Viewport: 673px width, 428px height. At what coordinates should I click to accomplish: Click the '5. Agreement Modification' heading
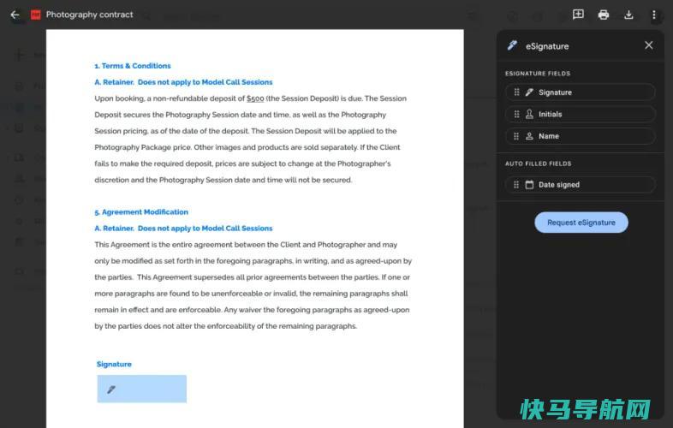click(x=141, y=212)
